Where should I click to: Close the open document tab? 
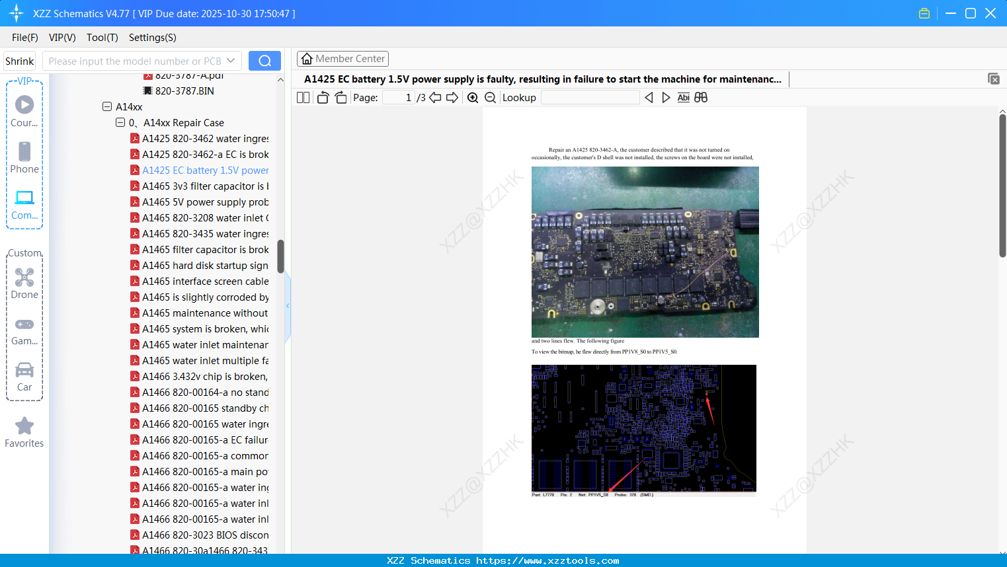pyautogui.click(x=993, y=79)
